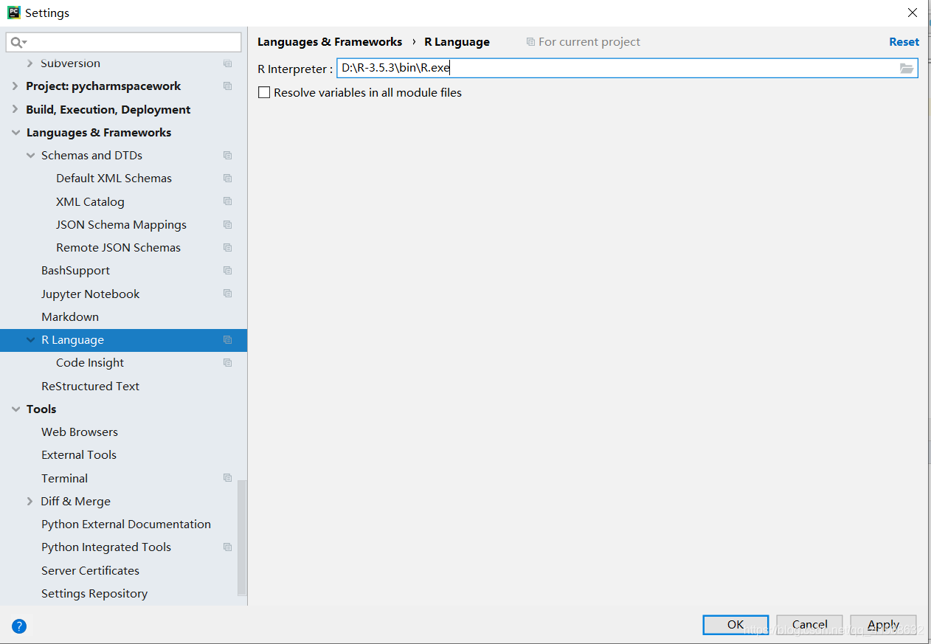This screenshot has height=644, width=931.
Task: Open Jupyter Notebook settings
Action: coord(90,294)
